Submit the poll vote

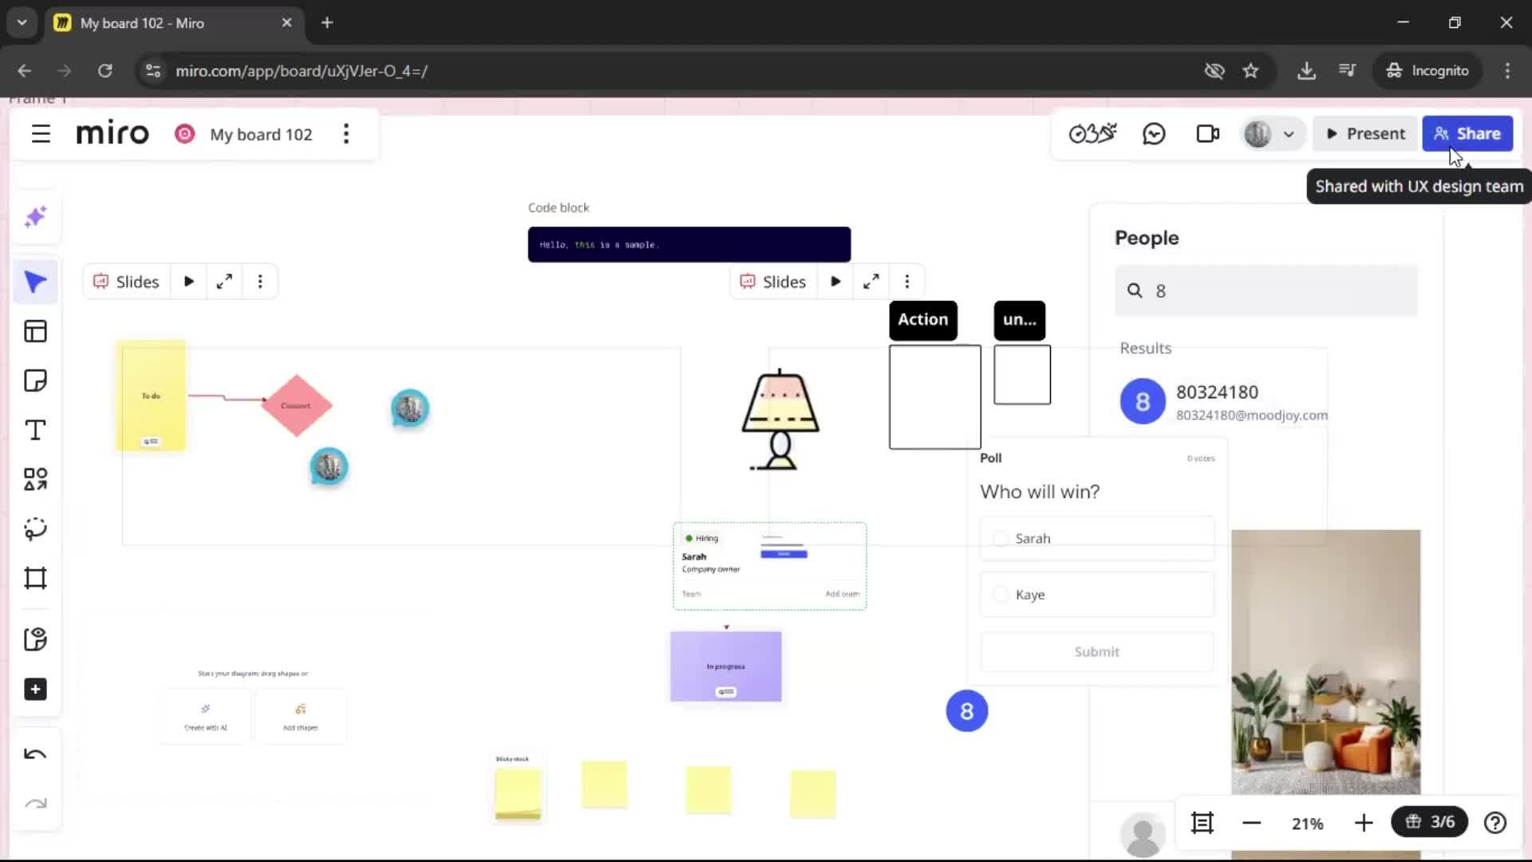[x=1097, y=652]
